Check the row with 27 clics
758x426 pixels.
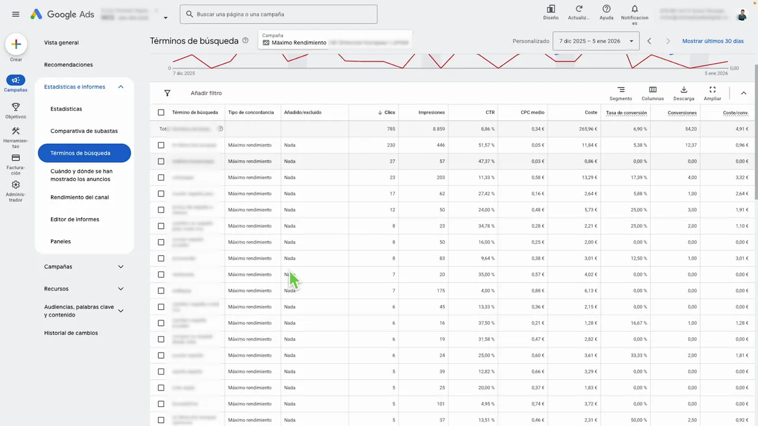161,161
